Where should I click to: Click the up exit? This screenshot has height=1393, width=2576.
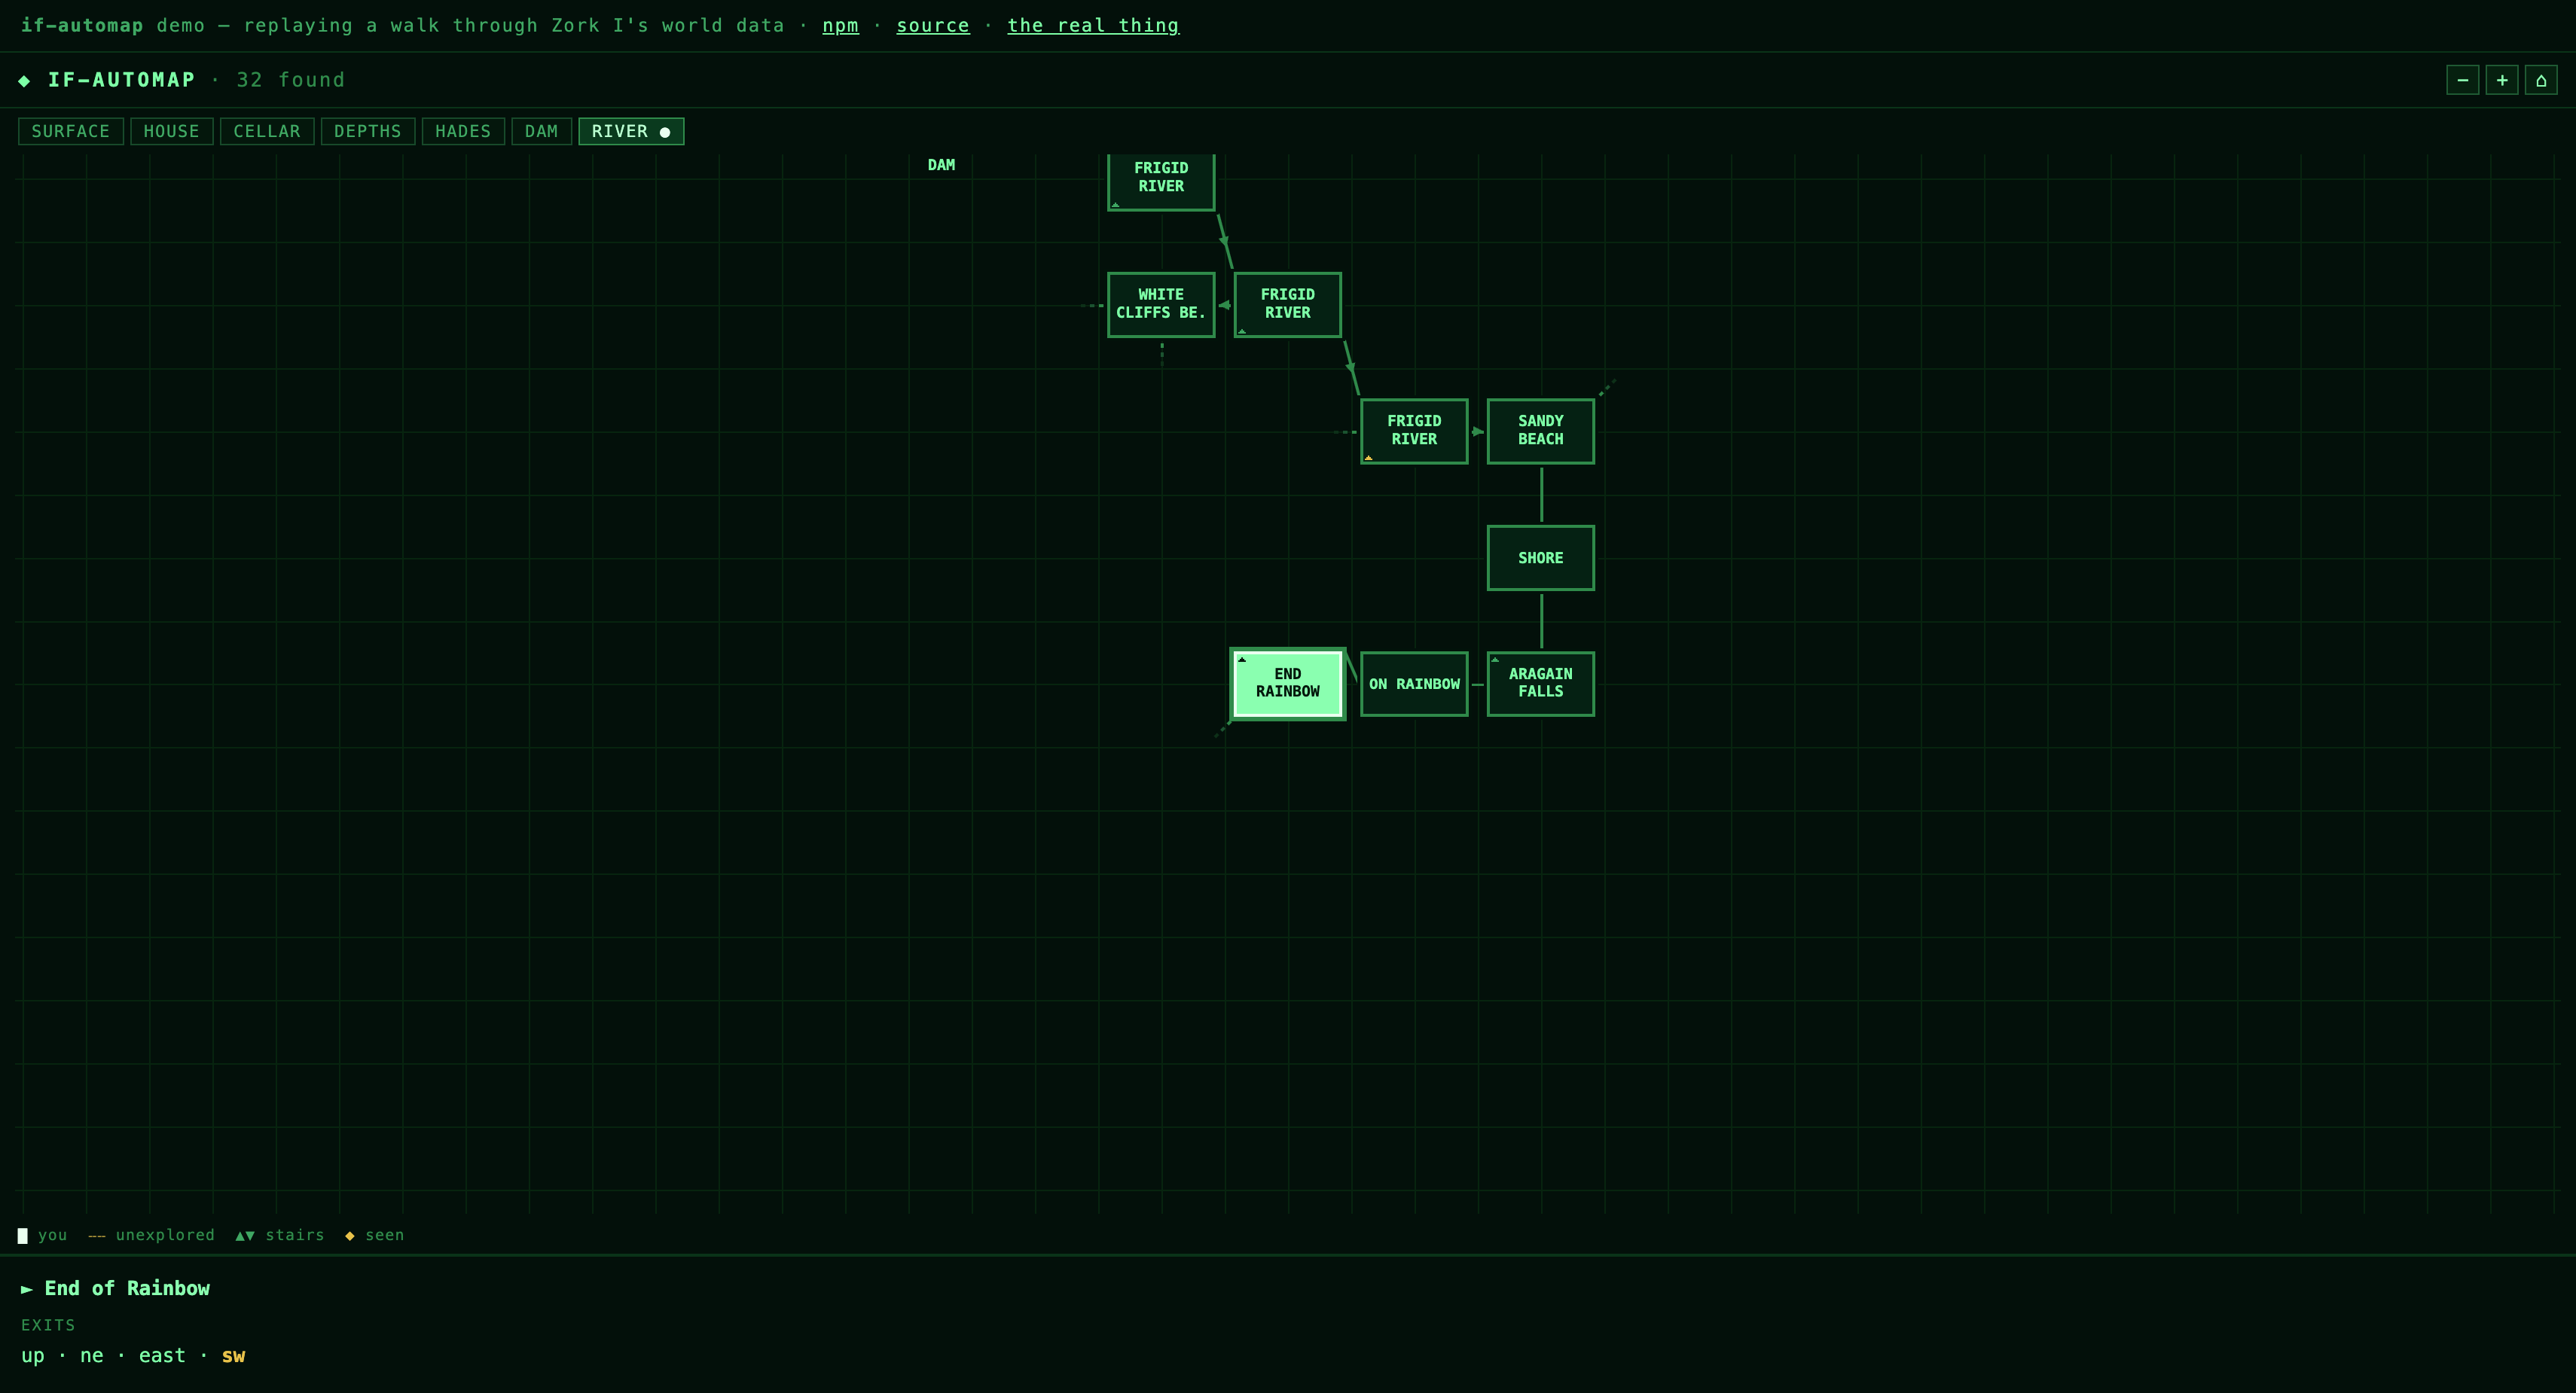(33, 1355)
